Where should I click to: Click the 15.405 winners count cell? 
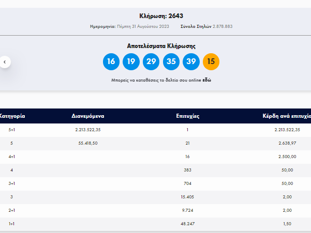(187, 197)
